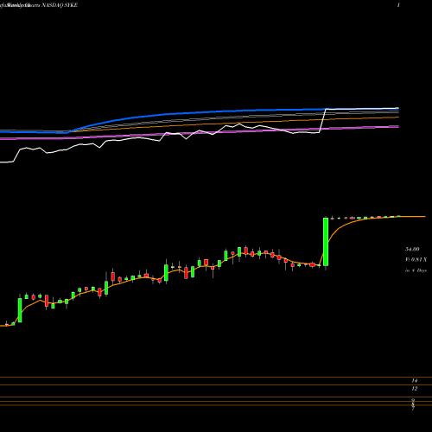Screen dimensions: 432x432
Task: Click the 'in 4 Days' text
Action: pos(416,270)
